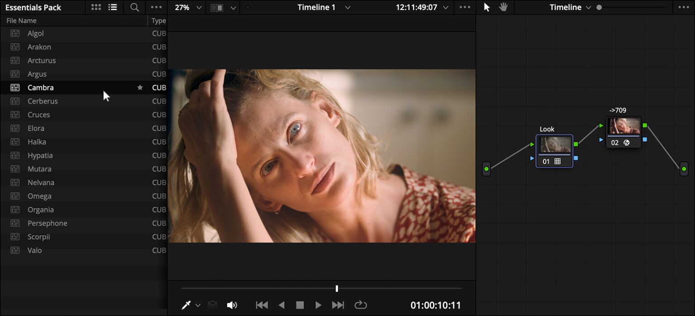The height and width of the screenshot is (316, 695).
Task: Click the wipe split-screen comparison icon
Action: tap(217, 8)
